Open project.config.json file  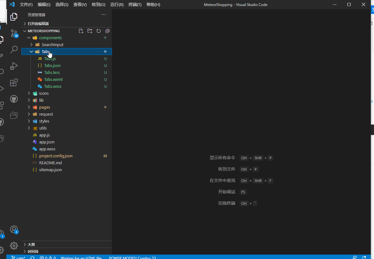point(66,156)
